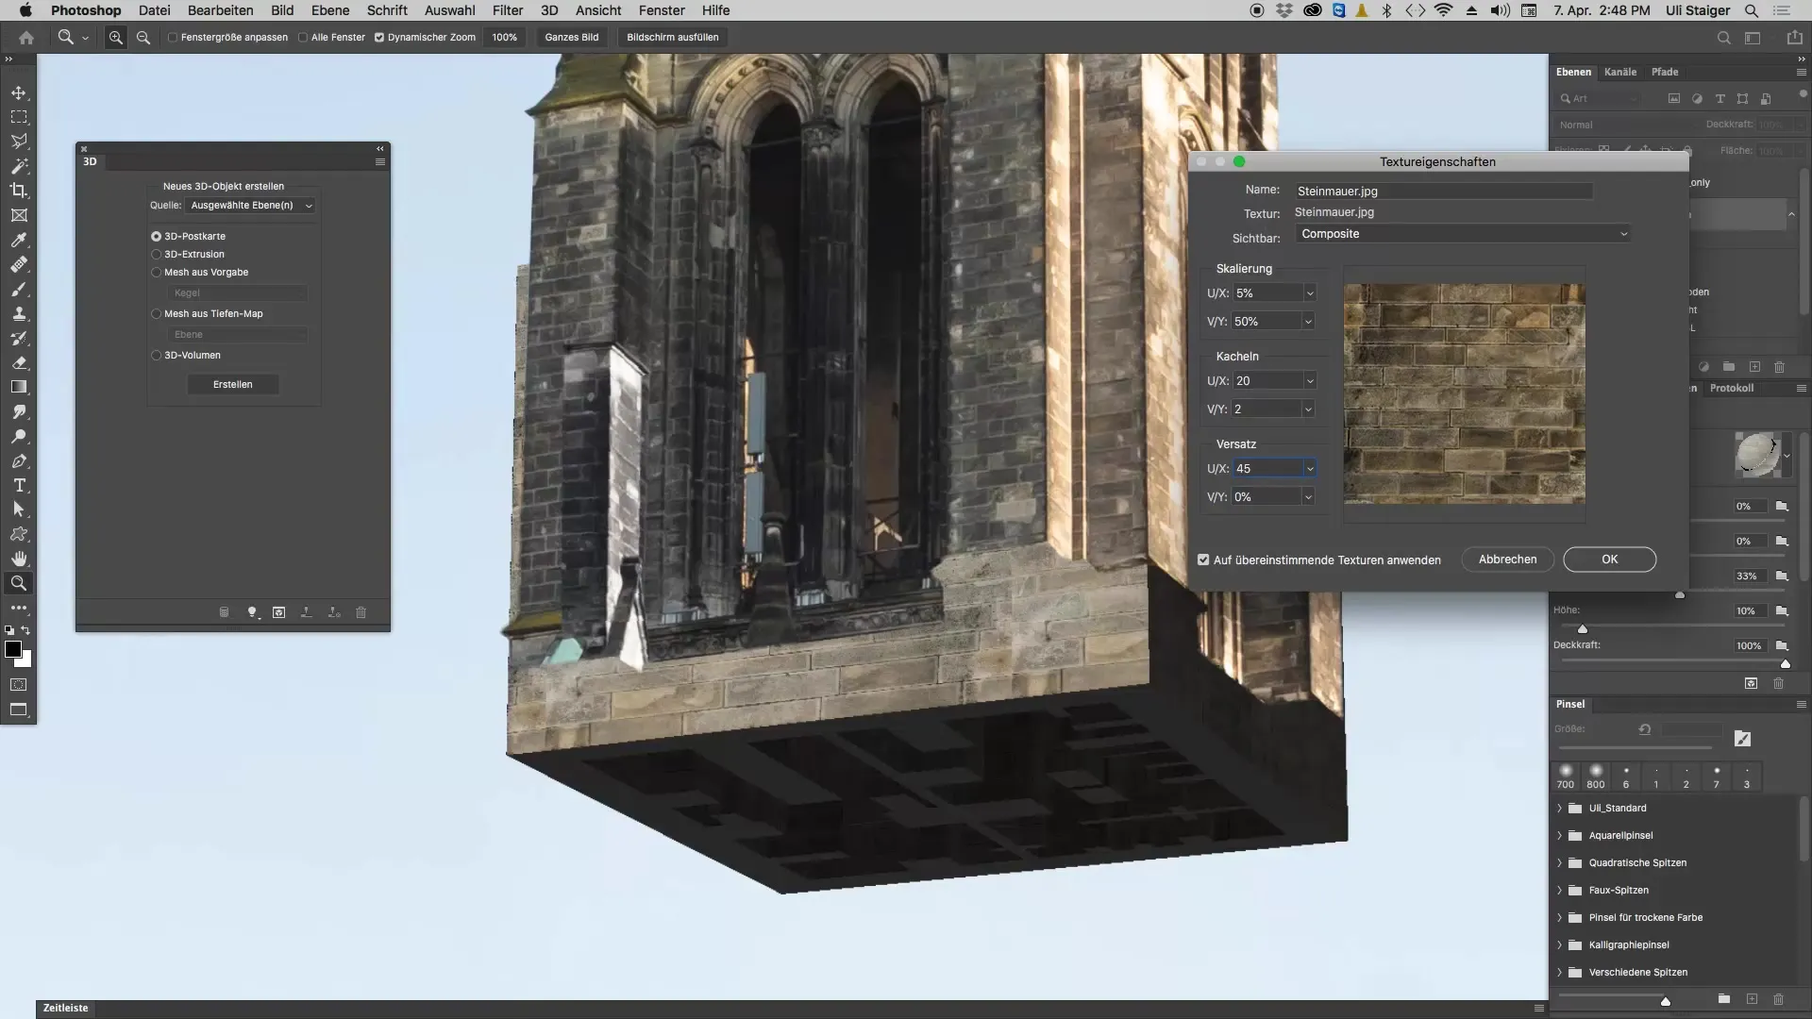Select the Type tool

[x=19, y=485]
